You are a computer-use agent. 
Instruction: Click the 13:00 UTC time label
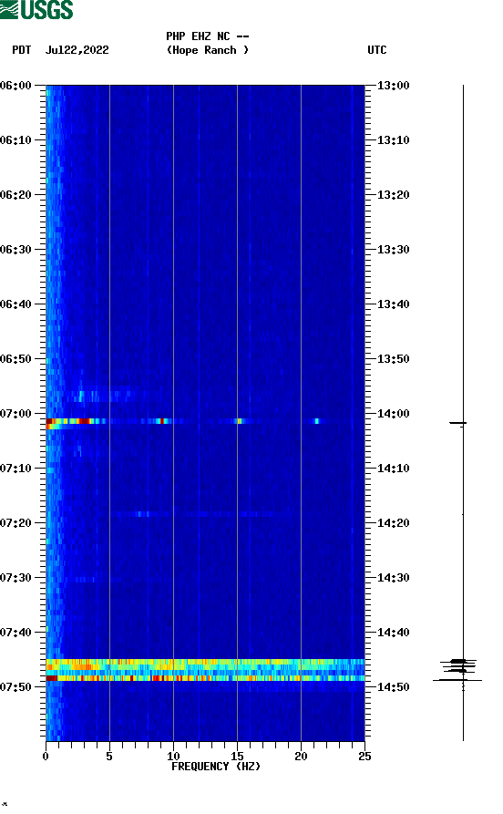click(394, 86)
